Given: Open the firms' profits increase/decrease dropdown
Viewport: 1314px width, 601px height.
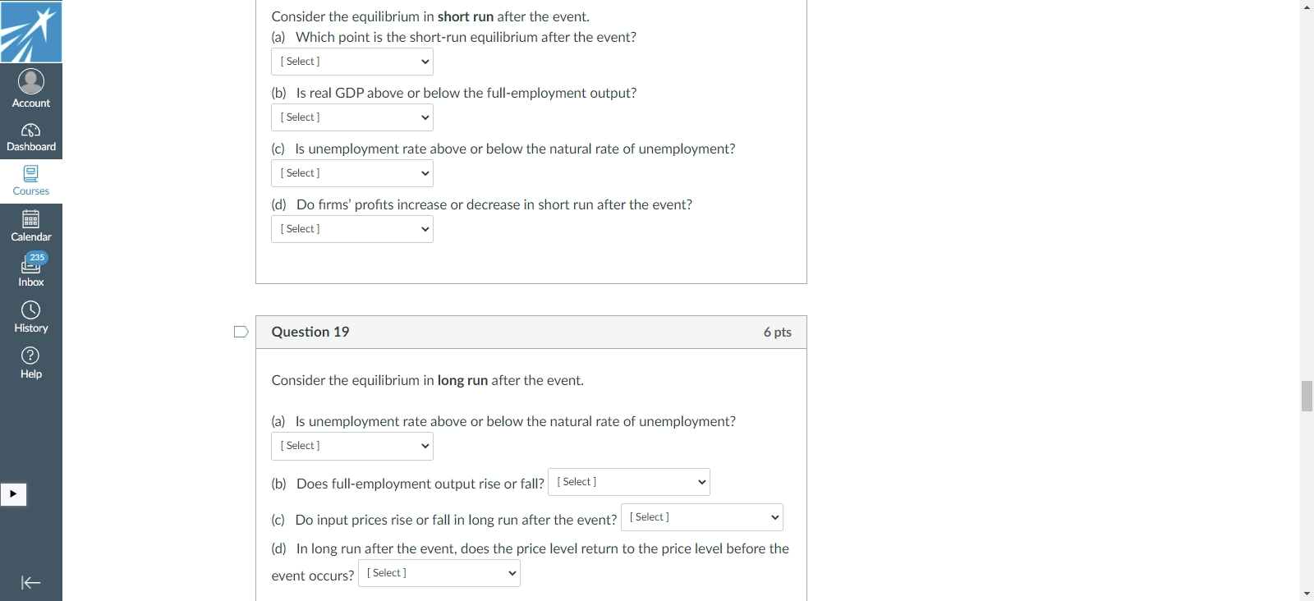Looking at the screenshot, I should [351, 228].
